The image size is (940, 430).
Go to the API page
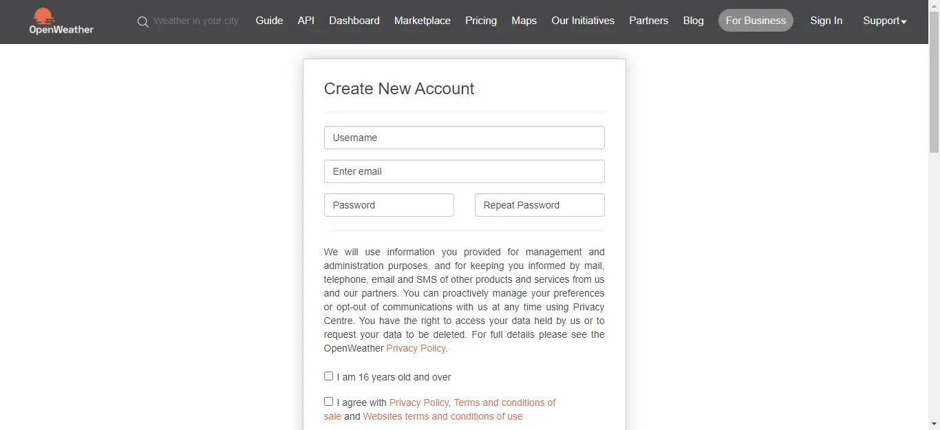pos(306,21)
